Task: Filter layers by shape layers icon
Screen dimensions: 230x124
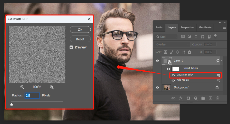Action: [x=202, y=37]
